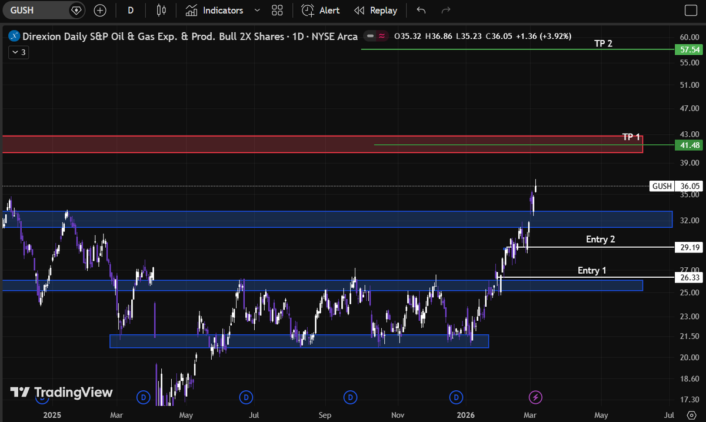Open the candlestick chart type menu
This screenshot has width=706, height=422.
click(161, 11)
